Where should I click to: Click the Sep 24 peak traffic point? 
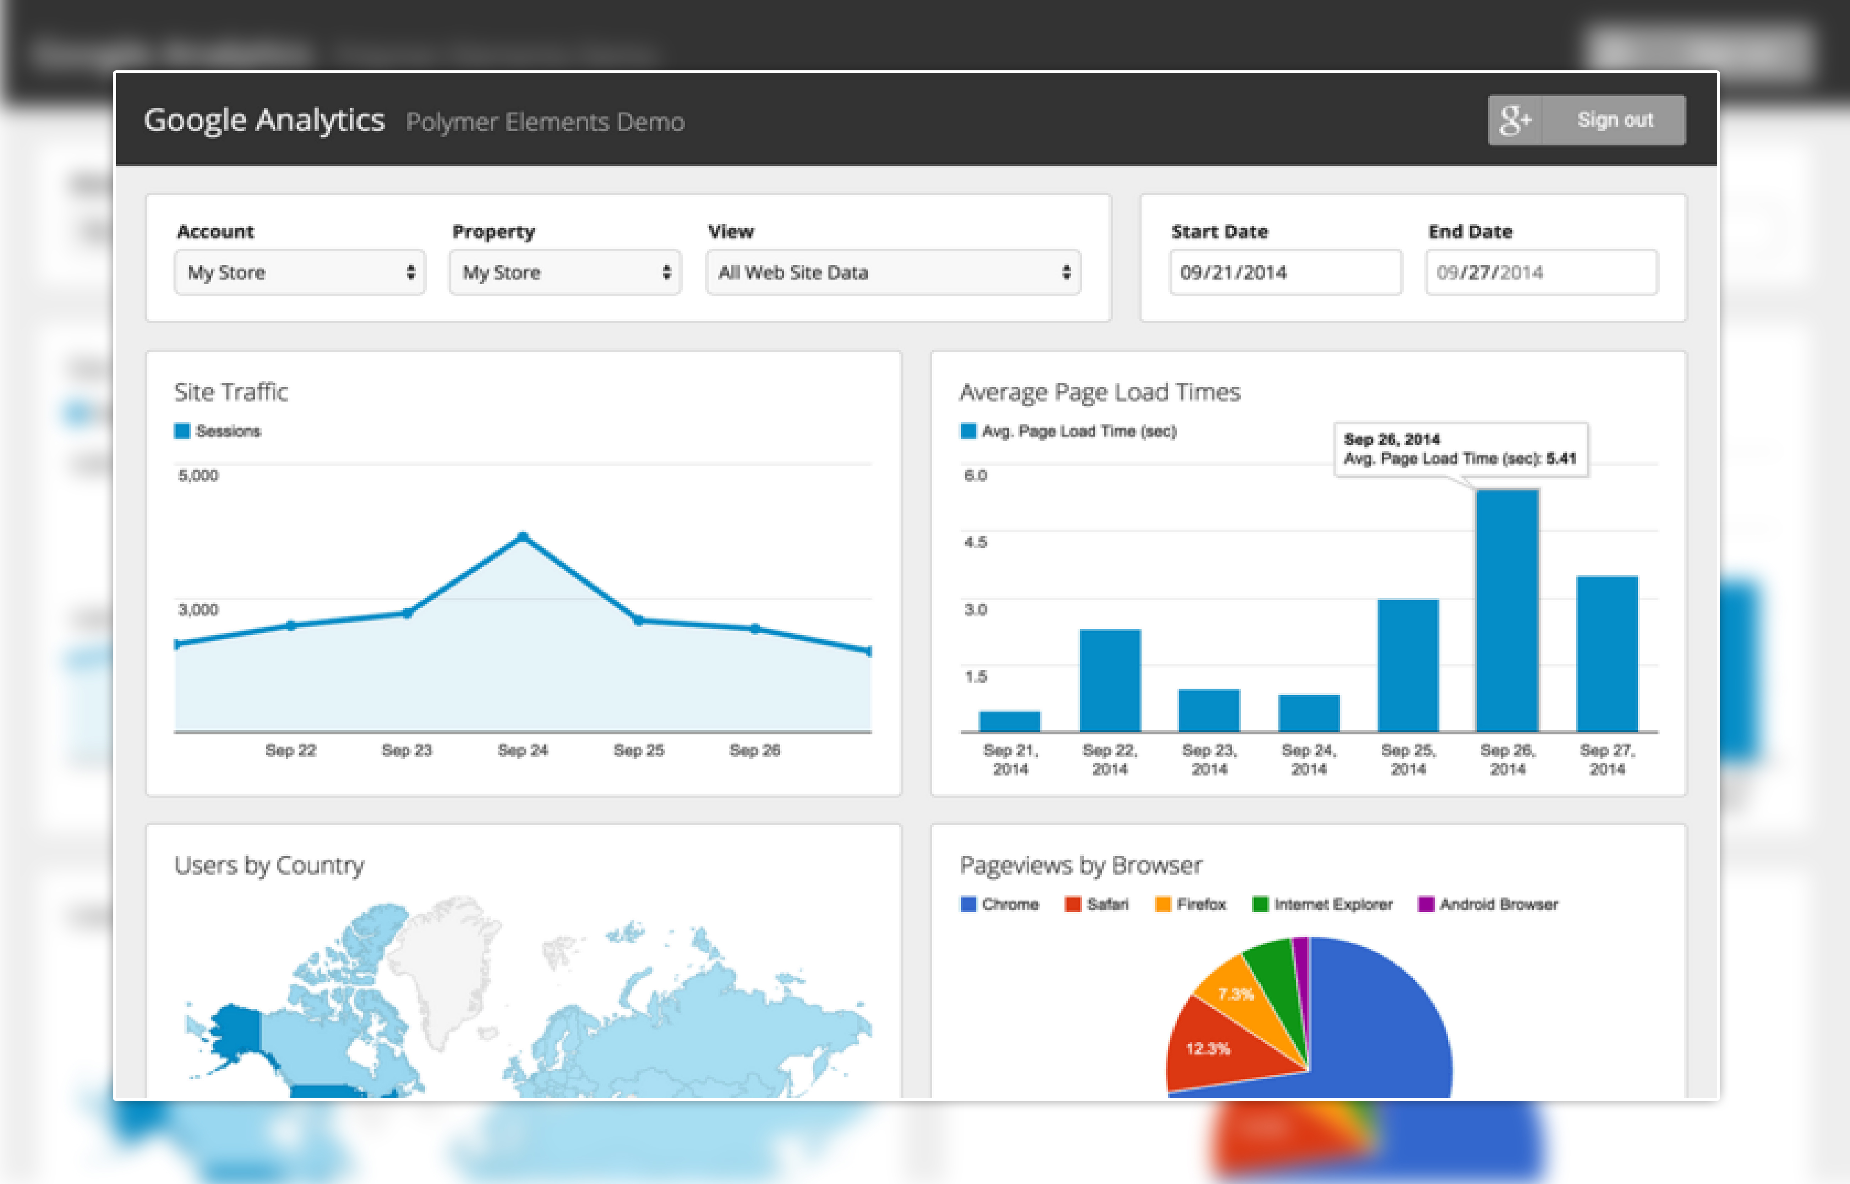pyautogui.click(x=523, y=536)
